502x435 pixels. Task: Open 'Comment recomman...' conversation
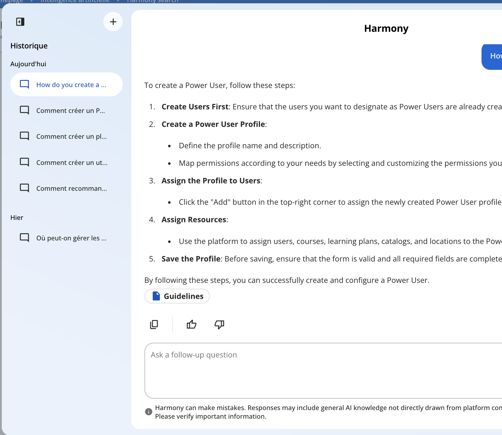click(67, 188)
